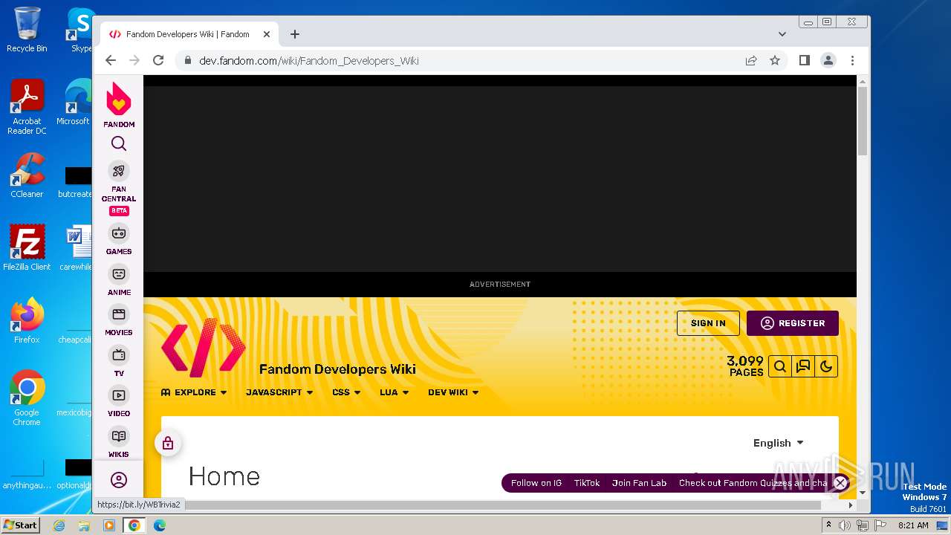Select FileZilla Client desktop shortcut
This screenshot has width=951, height=535.
[27, 247]
